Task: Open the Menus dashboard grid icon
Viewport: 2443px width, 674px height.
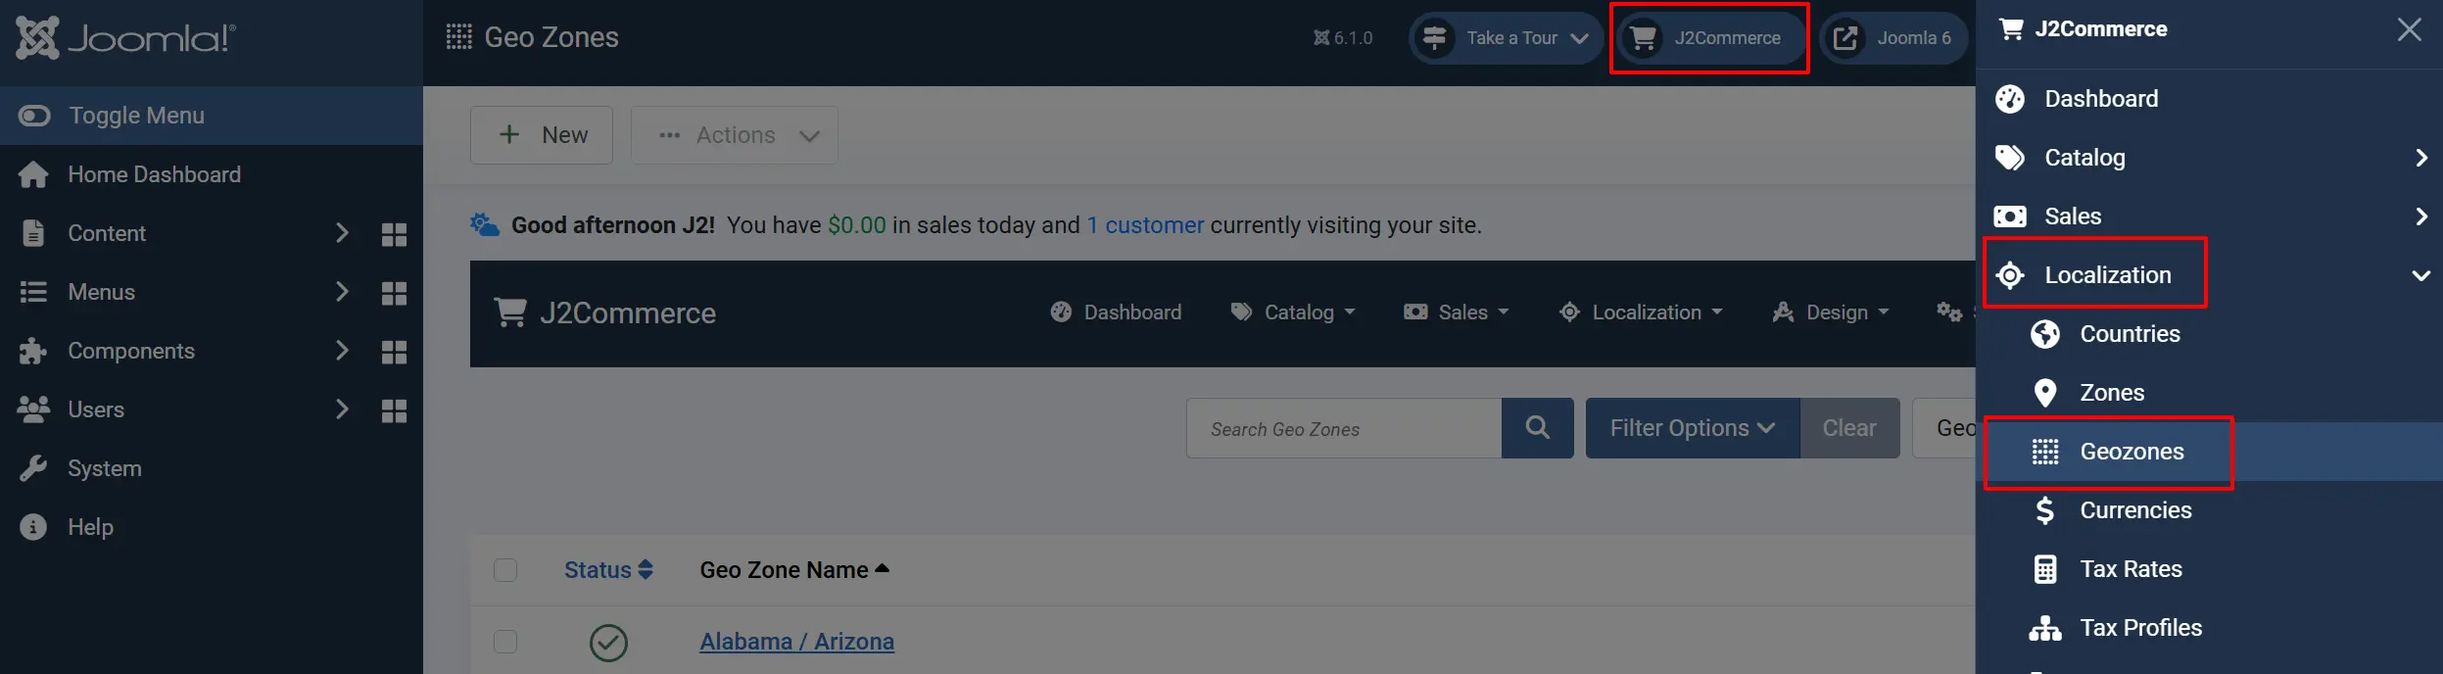Action: (x=394, y=293)
